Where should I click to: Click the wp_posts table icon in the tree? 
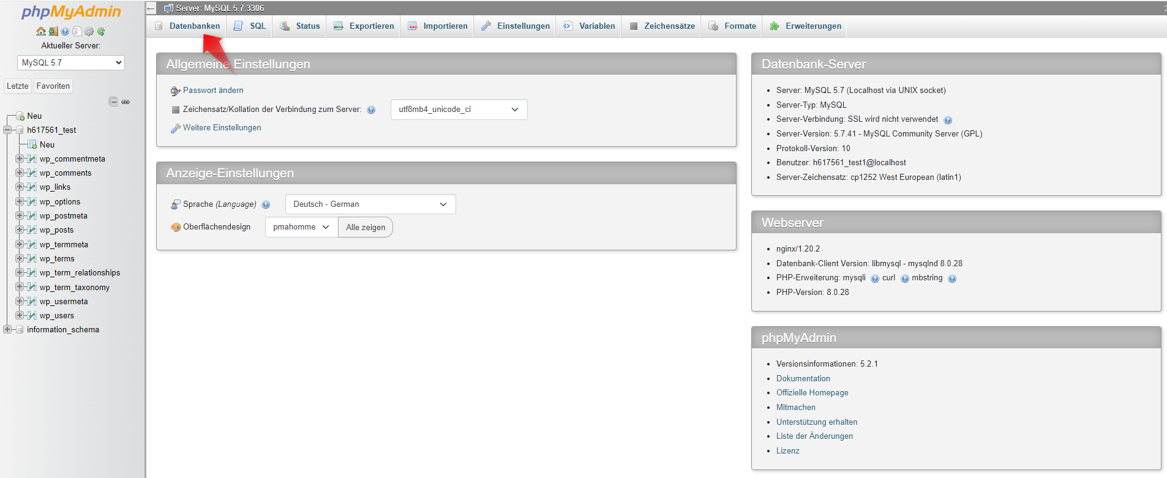32,230
